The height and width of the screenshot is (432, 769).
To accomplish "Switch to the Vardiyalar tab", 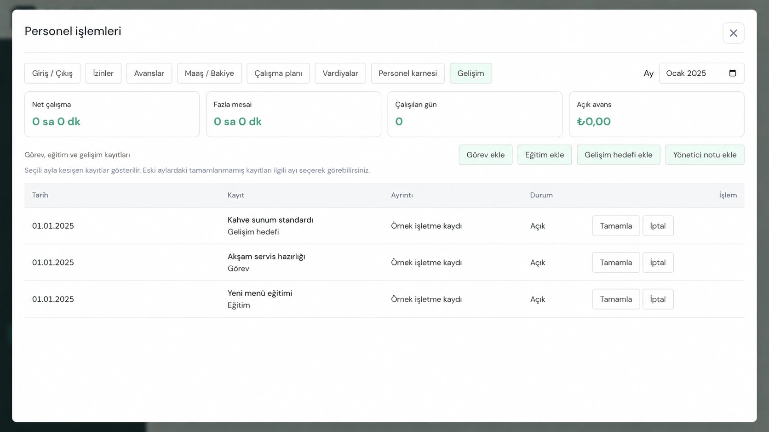I will point(340,73).
